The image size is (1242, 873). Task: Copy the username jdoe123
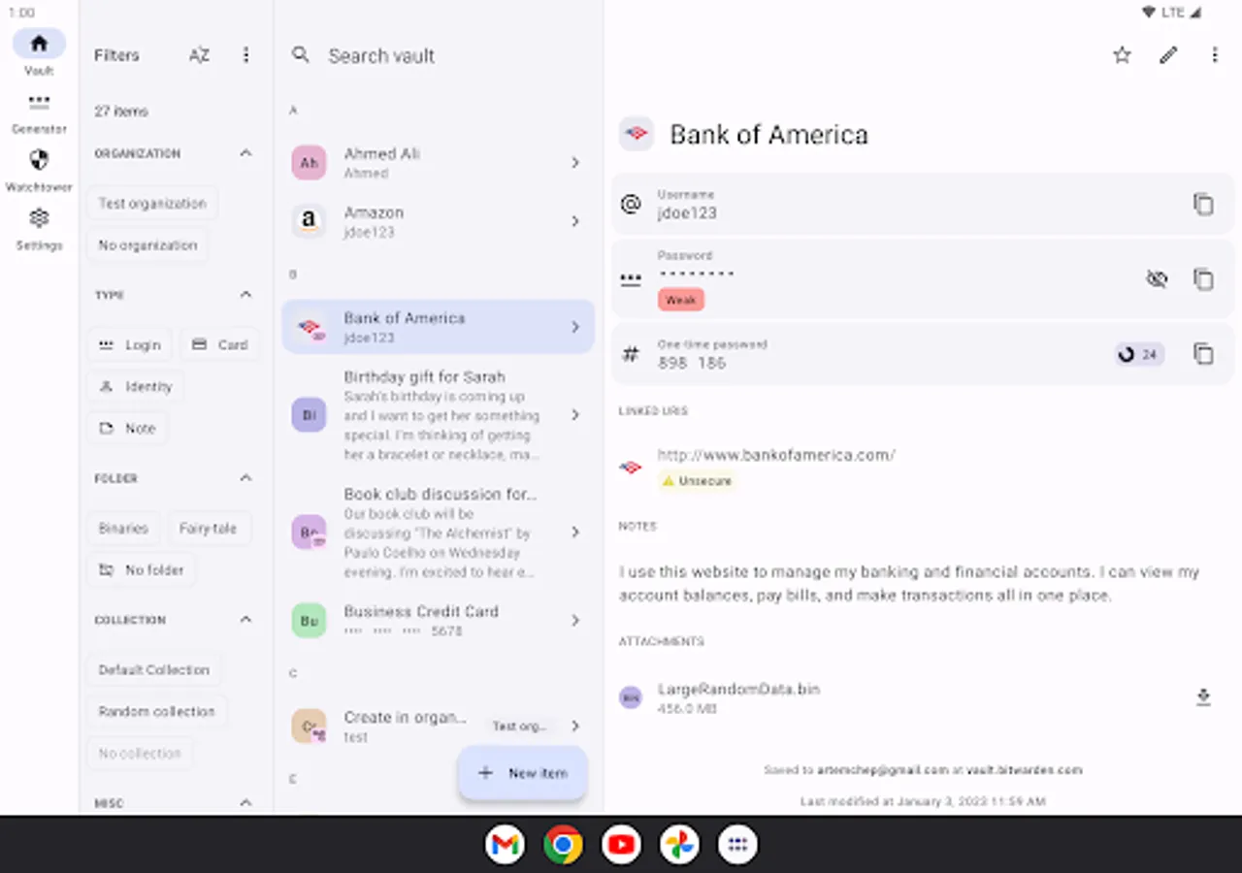pos(1203,205)
